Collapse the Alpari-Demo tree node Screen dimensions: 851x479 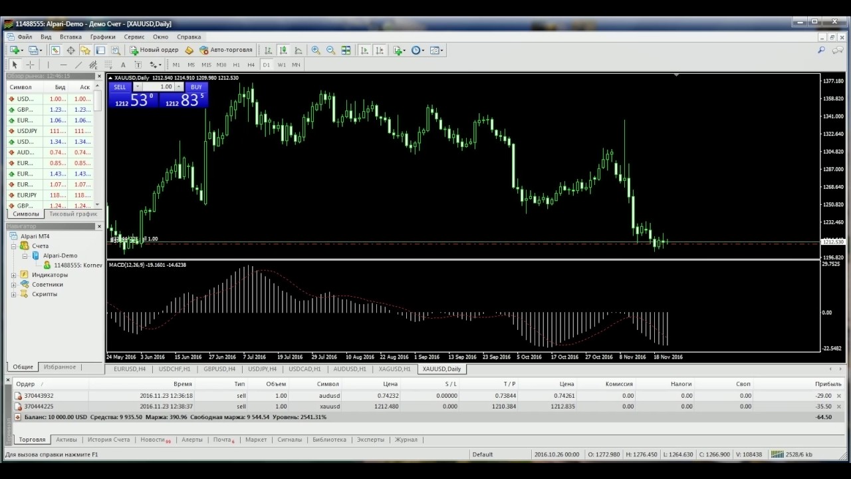tap(25, 255)
